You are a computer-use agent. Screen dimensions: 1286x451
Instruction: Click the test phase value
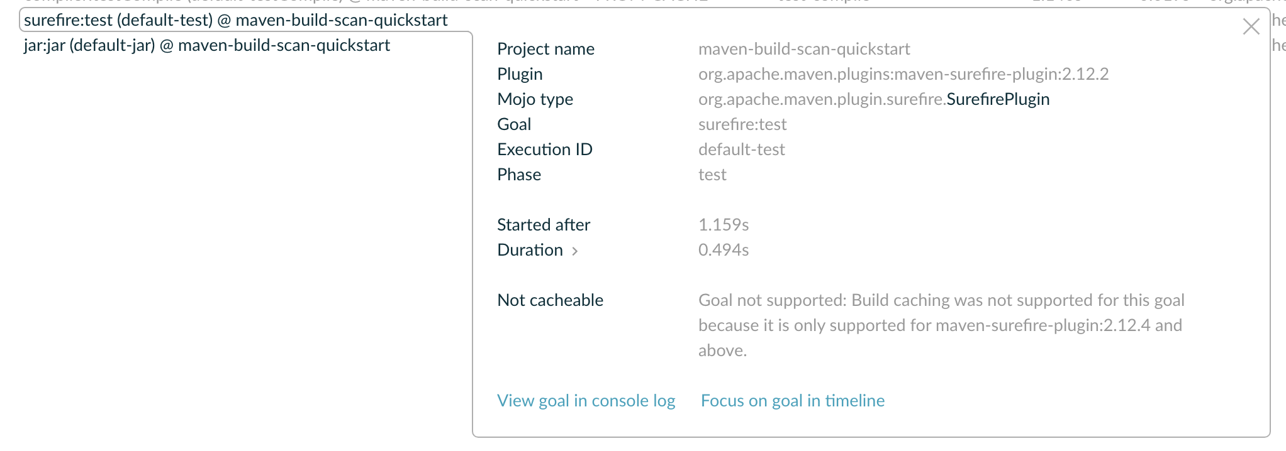[712, 174]
